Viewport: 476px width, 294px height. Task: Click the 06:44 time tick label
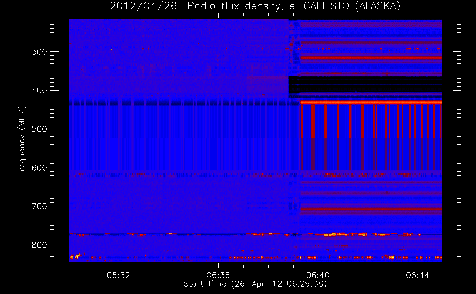click(x=418, y=275)
